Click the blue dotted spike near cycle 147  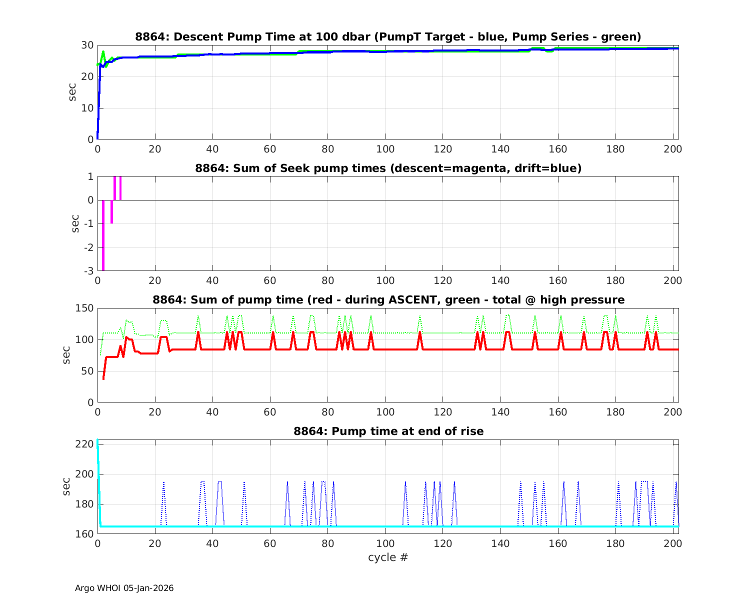click(520, 484)
